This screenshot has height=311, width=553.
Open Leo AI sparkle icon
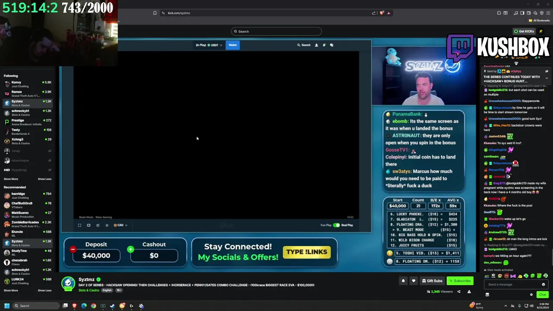coord(535,13)
